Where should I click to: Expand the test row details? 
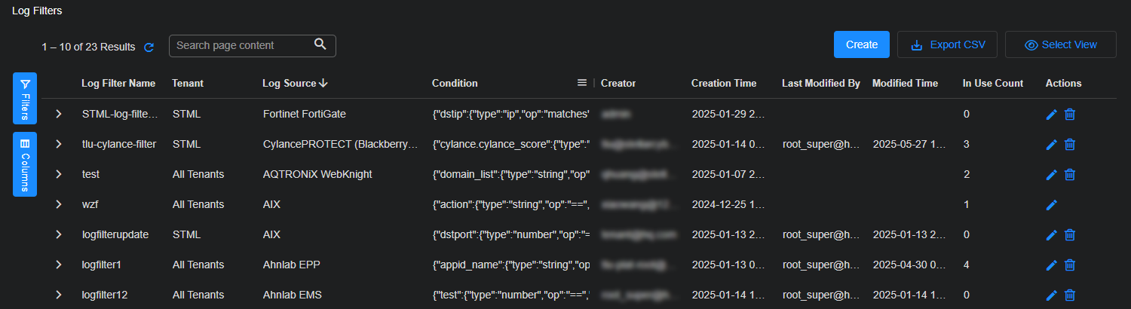pos(58,174)
